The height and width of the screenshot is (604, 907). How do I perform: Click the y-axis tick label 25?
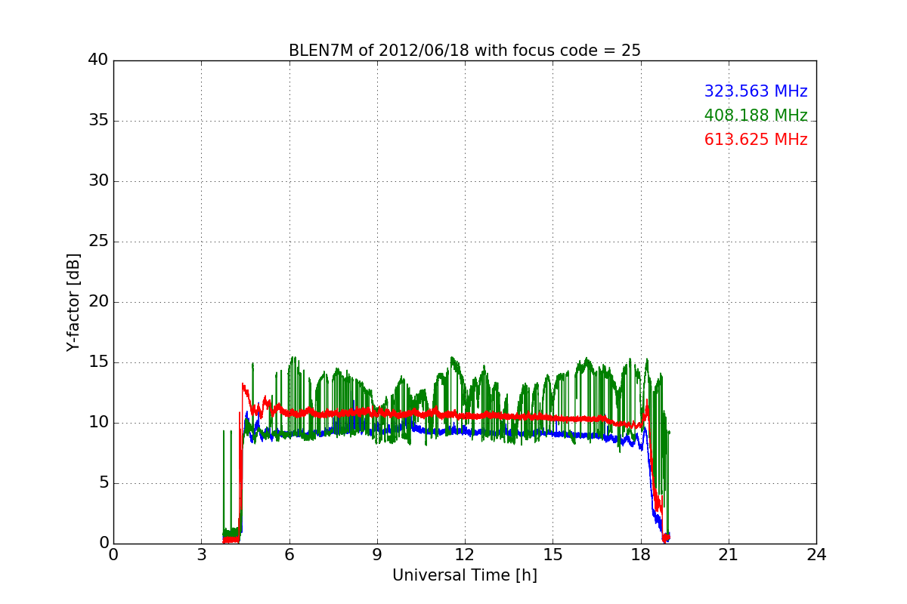98,242
